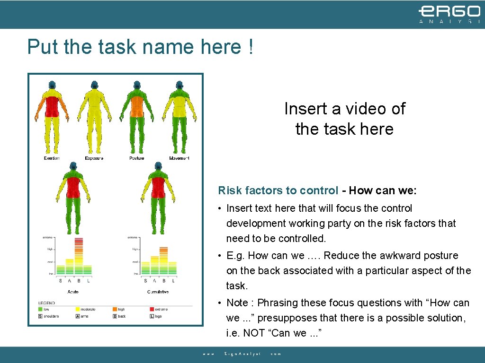Image resolution: width=485 pixels, height=363 pixels.
Task: Click the Ergo Analyst logo
Action: pos(450,14)
